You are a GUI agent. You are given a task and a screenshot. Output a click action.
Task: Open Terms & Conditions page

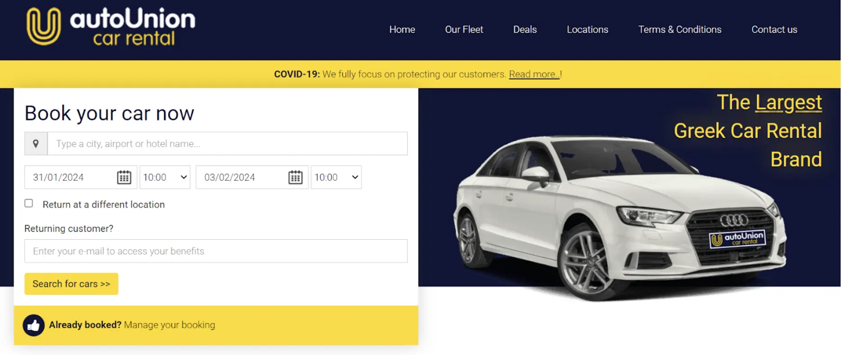click(x=680, y=30)
